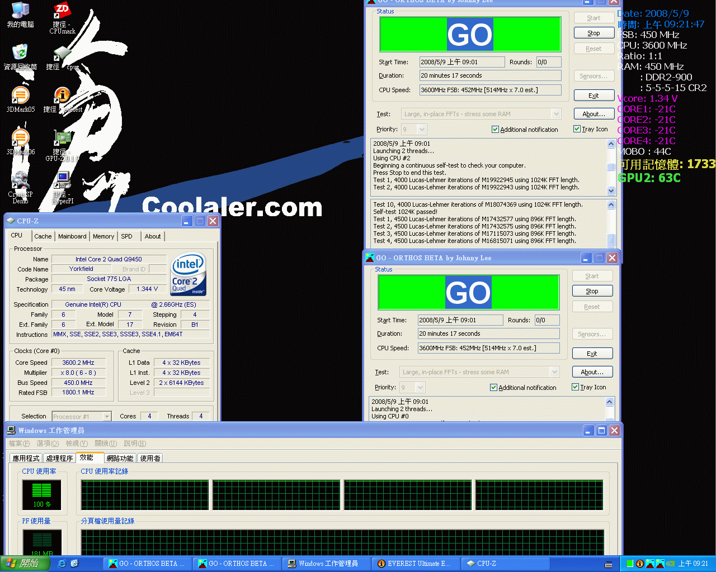Screen dimensions: 716x572
Task: Switch to the SPD tab in CPU-Z
Action: click(127, 236)
